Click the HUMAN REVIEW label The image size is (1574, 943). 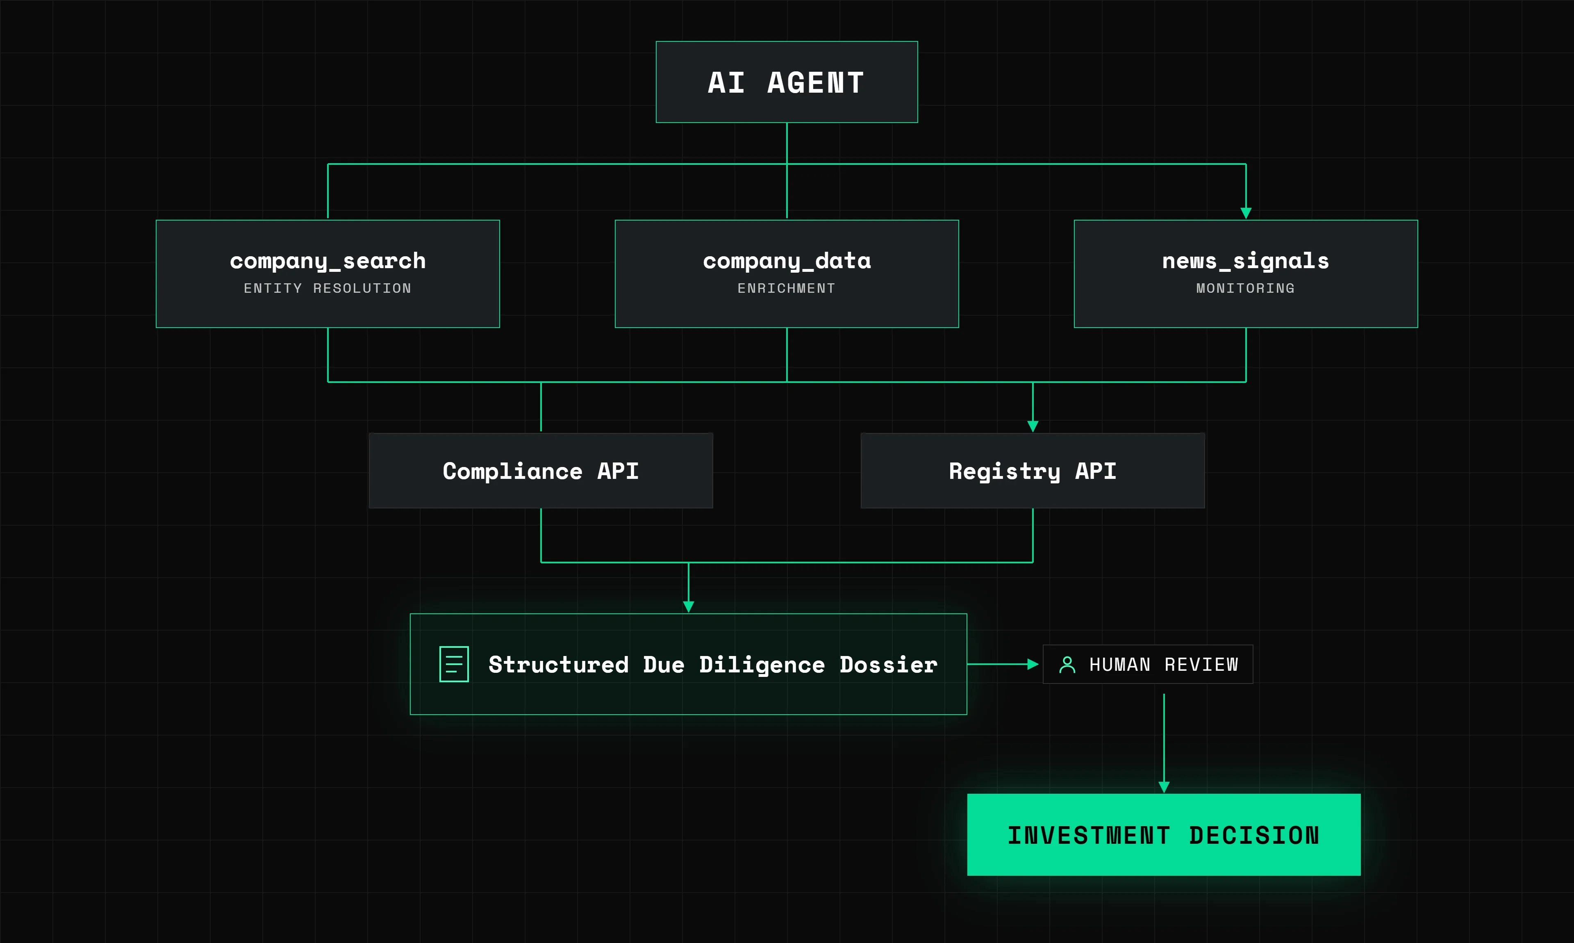click(x=1164, y=665)
